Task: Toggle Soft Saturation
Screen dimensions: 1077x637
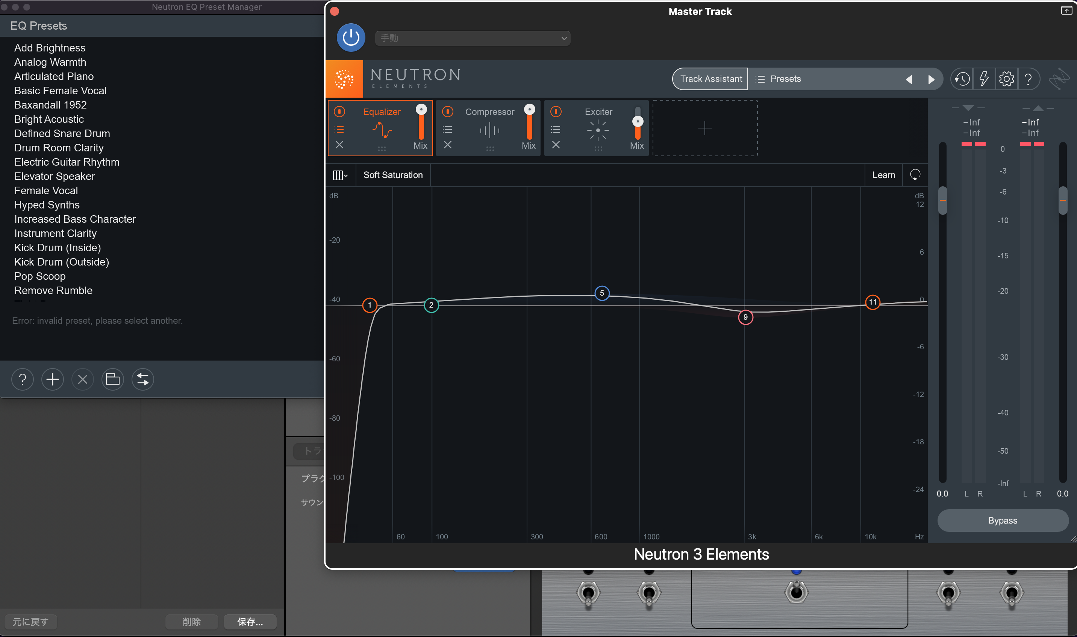Action: tap(393, 175)
